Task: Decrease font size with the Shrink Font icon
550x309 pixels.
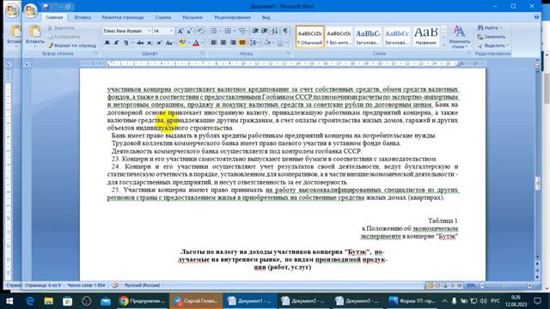Action: 189,31
